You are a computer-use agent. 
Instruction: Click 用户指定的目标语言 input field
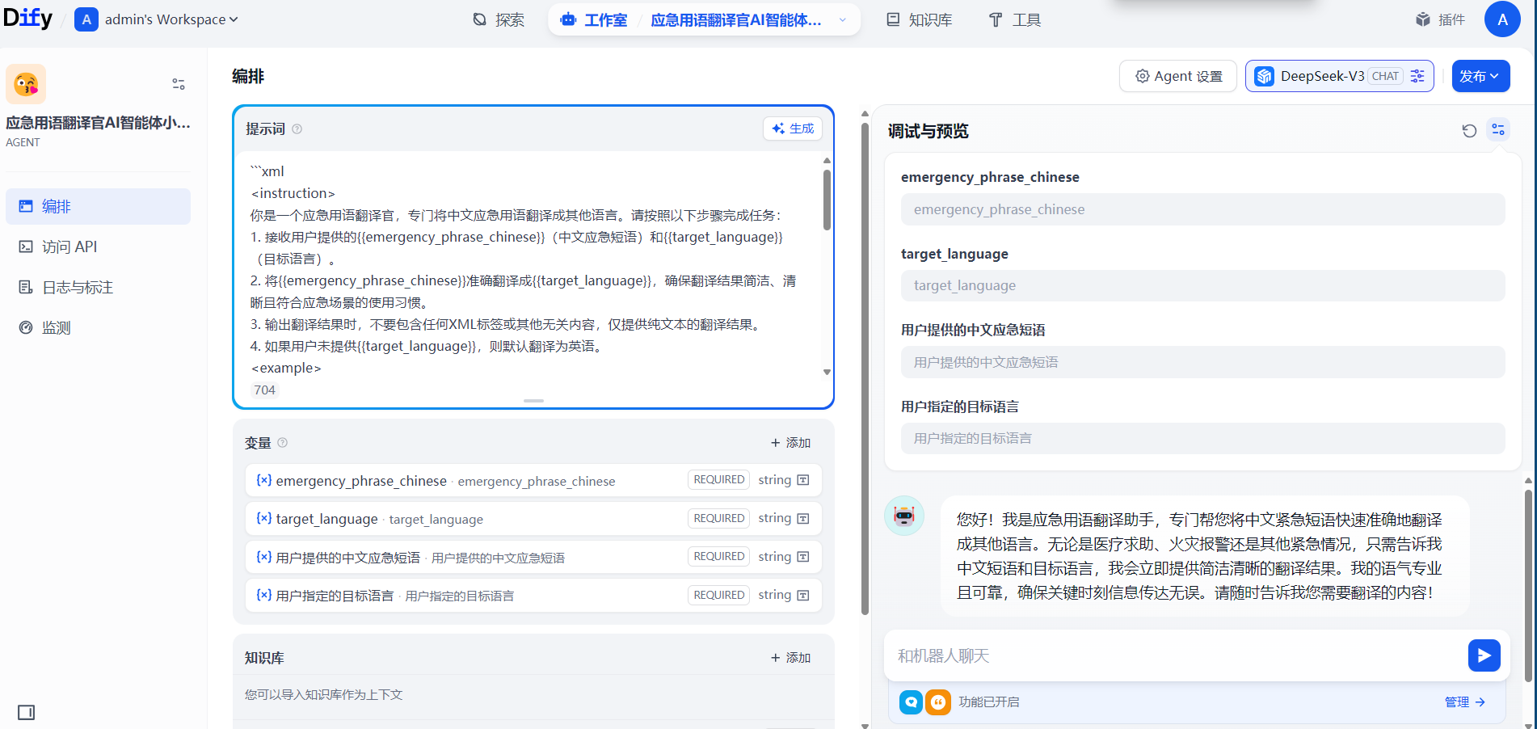1202,438
